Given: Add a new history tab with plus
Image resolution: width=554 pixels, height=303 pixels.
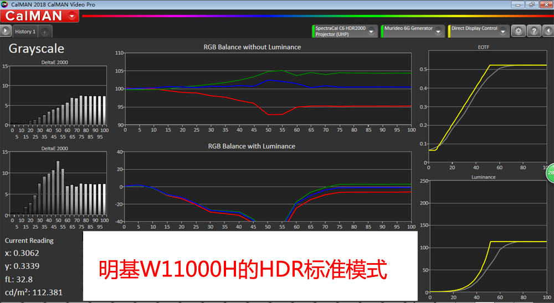Looking at the screenshot, I should click(44, 32).
